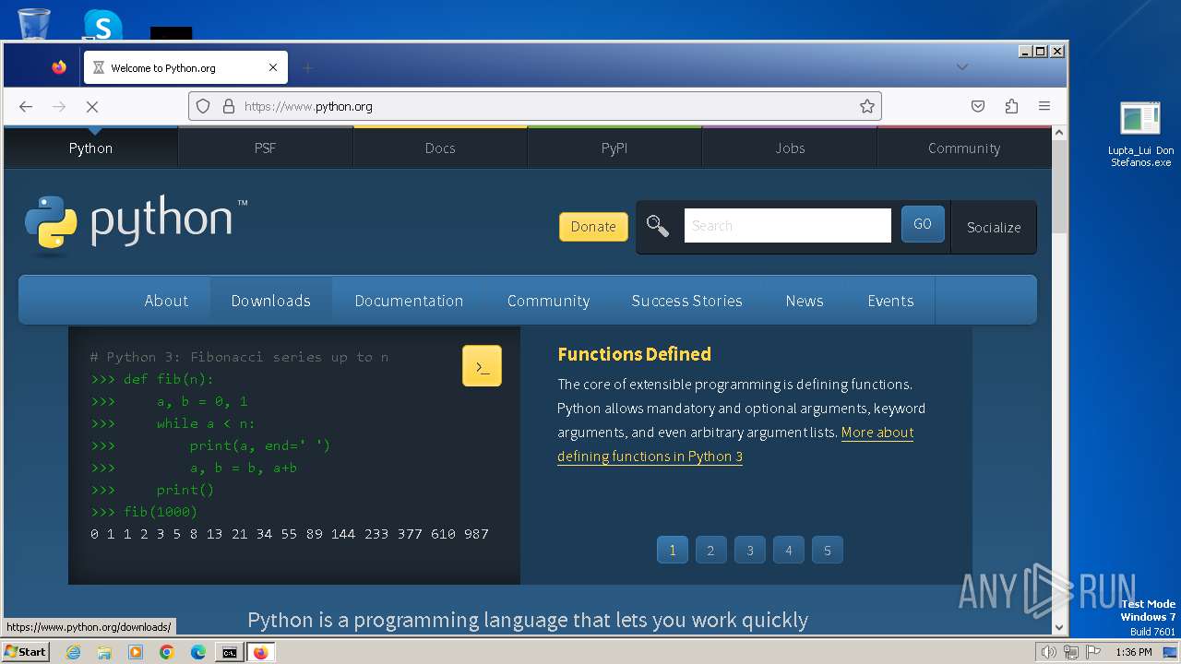
Task: Click the tracking protection shield icon
Action: point(204,106)
